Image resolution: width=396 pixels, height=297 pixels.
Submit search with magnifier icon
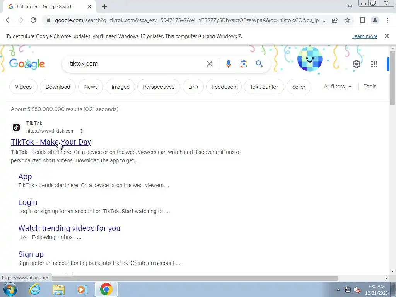(259, 64)
